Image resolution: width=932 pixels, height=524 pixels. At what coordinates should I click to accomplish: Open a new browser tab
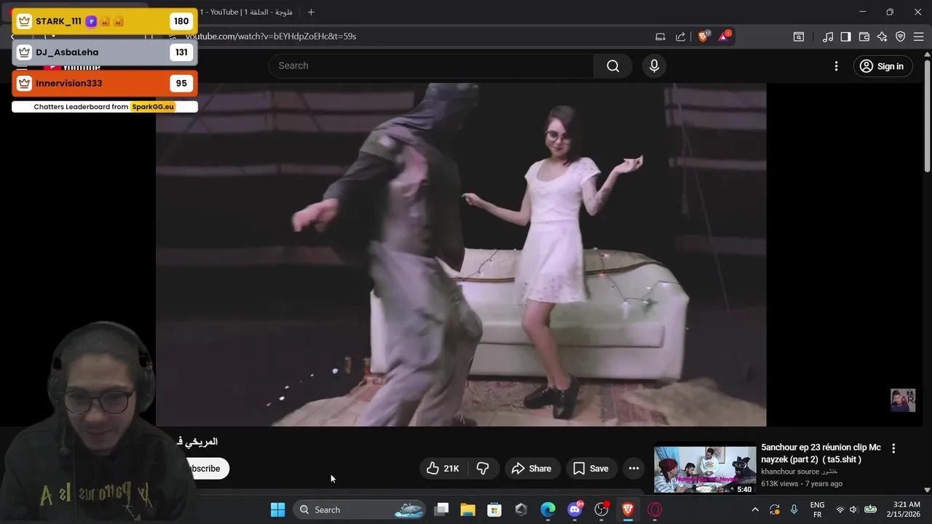pos(311,12)
